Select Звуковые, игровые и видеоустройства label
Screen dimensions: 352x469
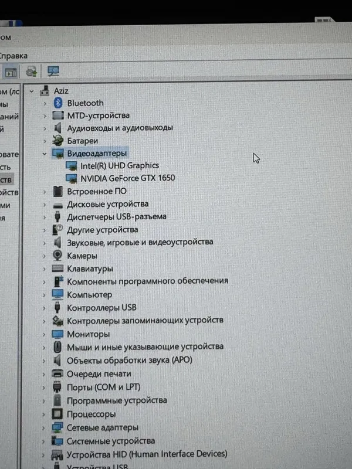140,242
